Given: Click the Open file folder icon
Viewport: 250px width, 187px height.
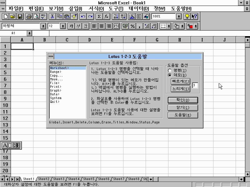Looking at the screenshot, I should click(x=13, y=17).
